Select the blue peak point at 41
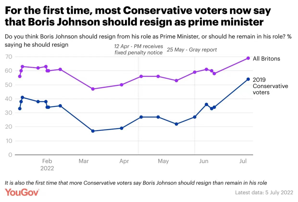 click(x=22, y=97)
